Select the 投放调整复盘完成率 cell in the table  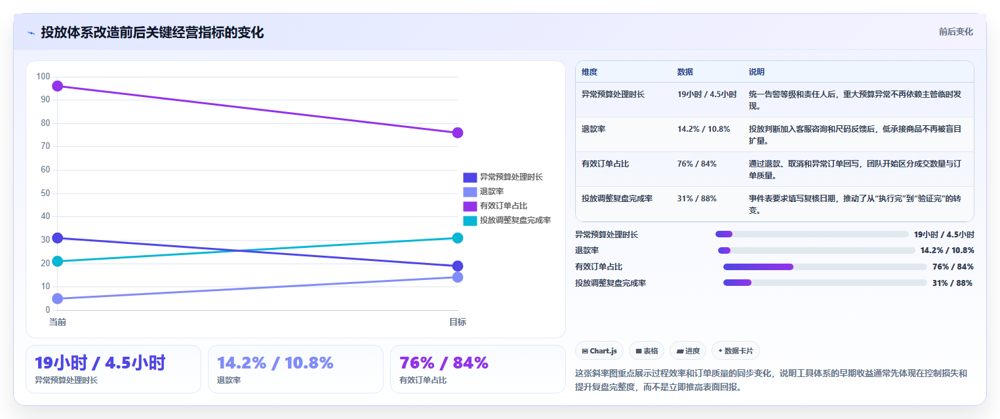(617, 199)
